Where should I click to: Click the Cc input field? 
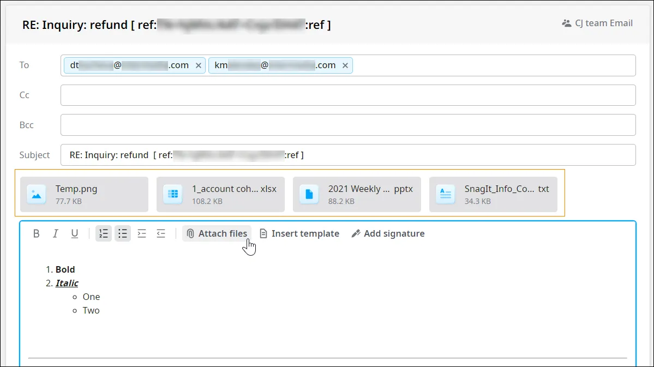point(348,95)
